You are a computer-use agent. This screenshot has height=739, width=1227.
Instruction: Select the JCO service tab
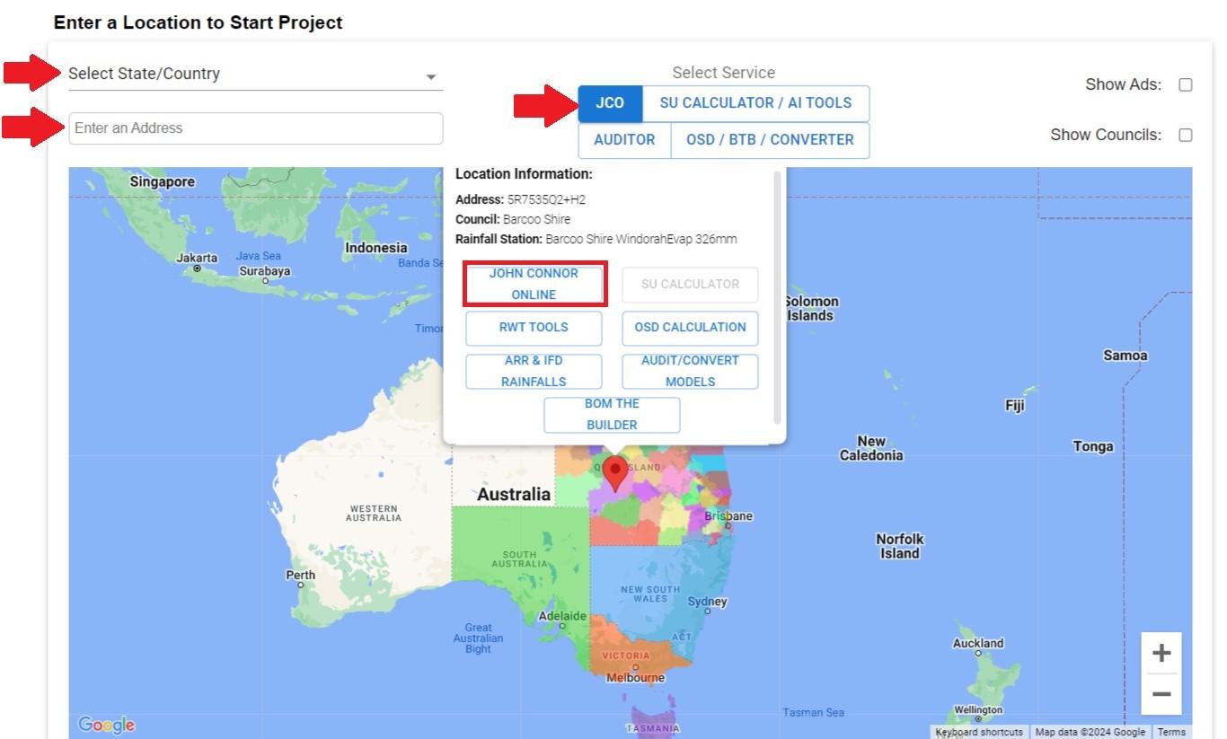tap(610, 103)
